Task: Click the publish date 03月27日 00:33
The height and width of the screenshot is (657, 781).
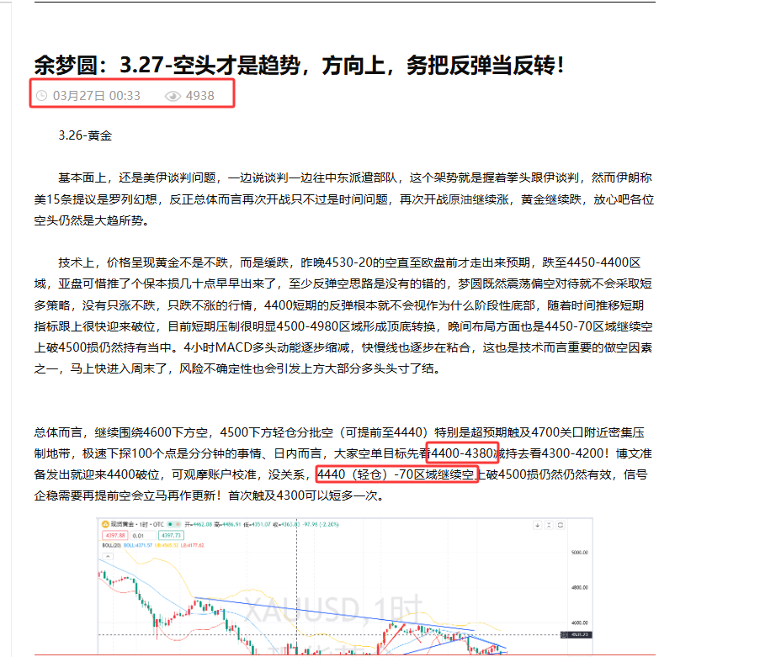Action: click(x=97, y=96)
